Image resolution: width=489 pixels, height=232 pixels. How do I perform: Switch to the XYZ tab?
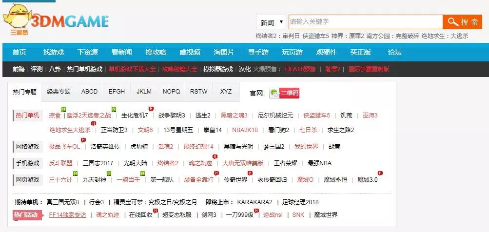(226, 92)
